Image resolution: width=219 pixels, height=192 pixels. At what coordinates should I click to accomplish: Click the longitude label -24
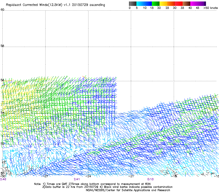tap(88, 176)
